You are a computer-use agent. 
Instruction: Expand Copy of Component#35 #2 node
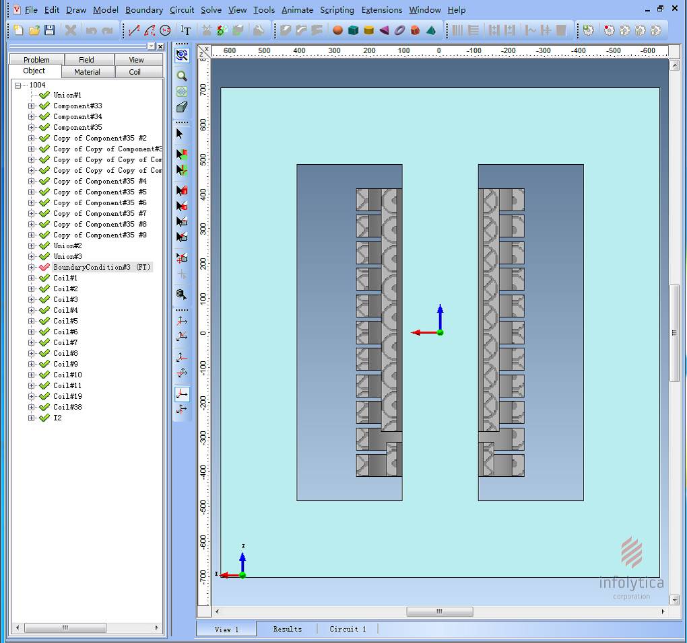31,139
